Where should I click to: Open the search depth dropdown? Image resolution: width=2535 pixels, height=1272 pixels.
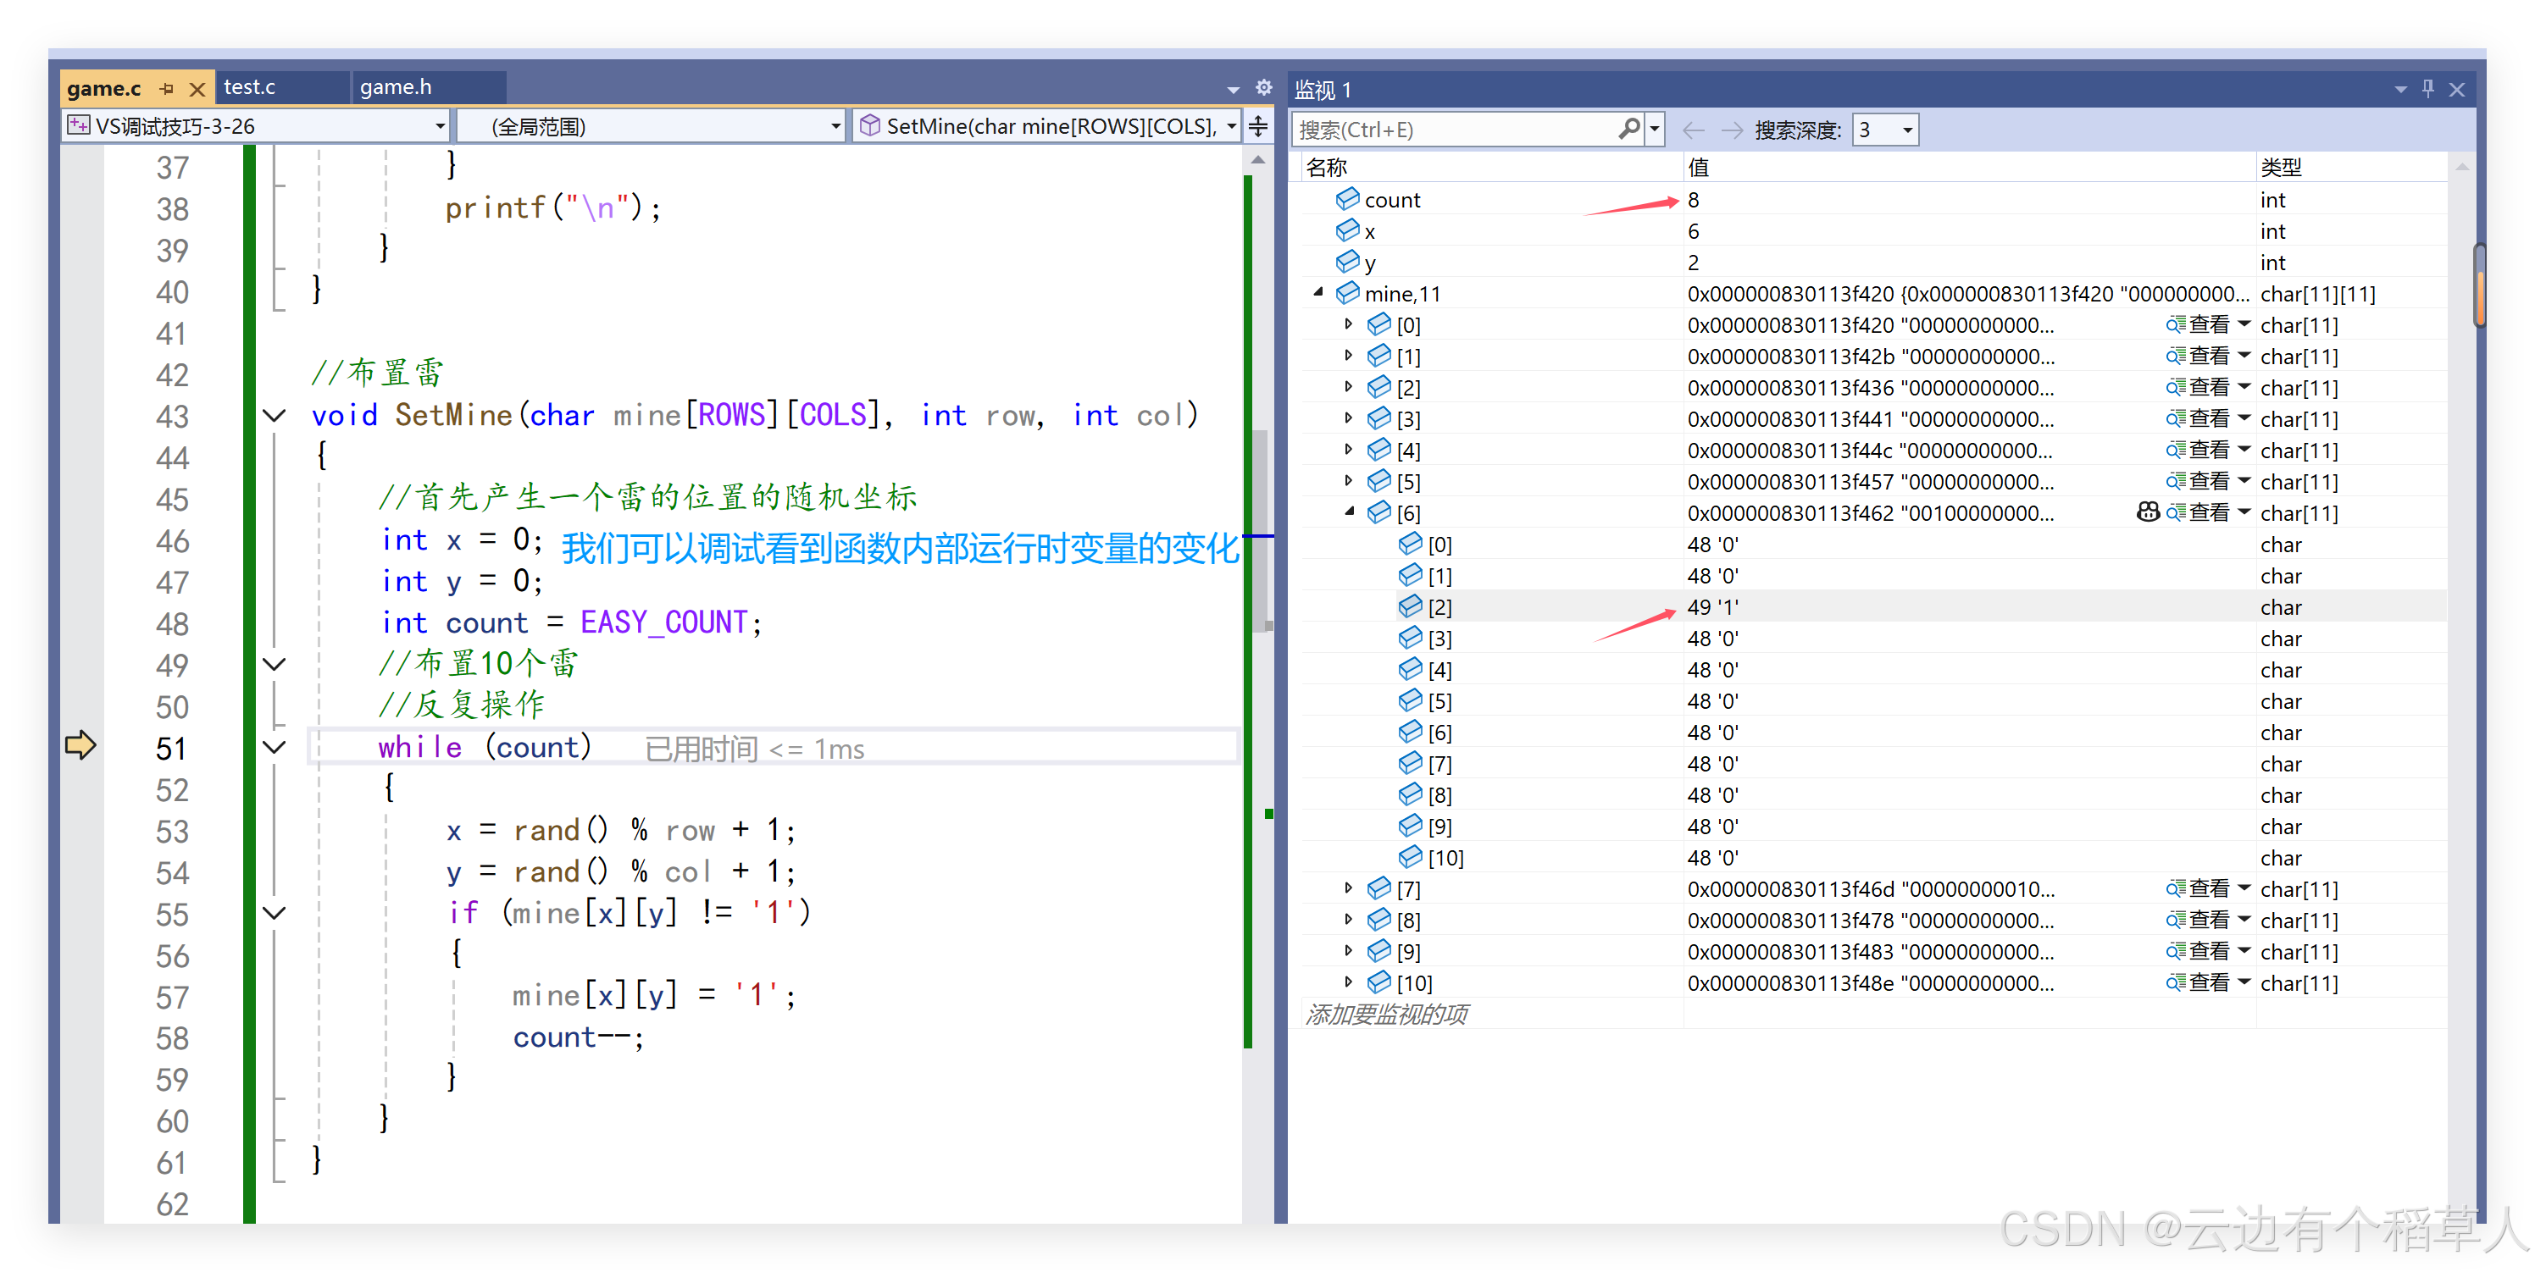point(1907,130)
